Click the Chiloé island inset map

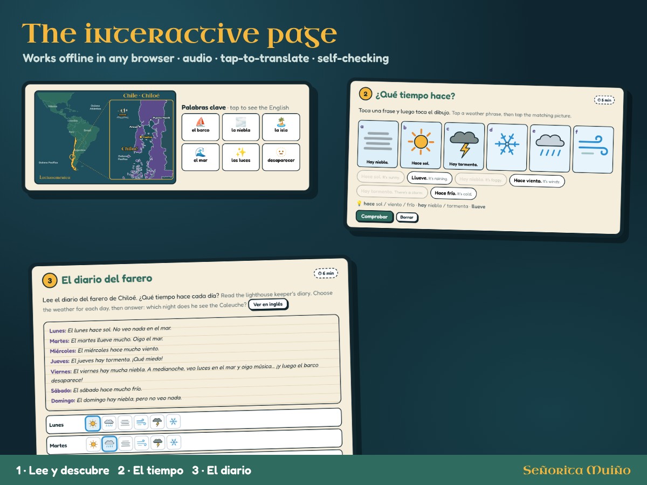pyautogui.click(x=141, y=139)
